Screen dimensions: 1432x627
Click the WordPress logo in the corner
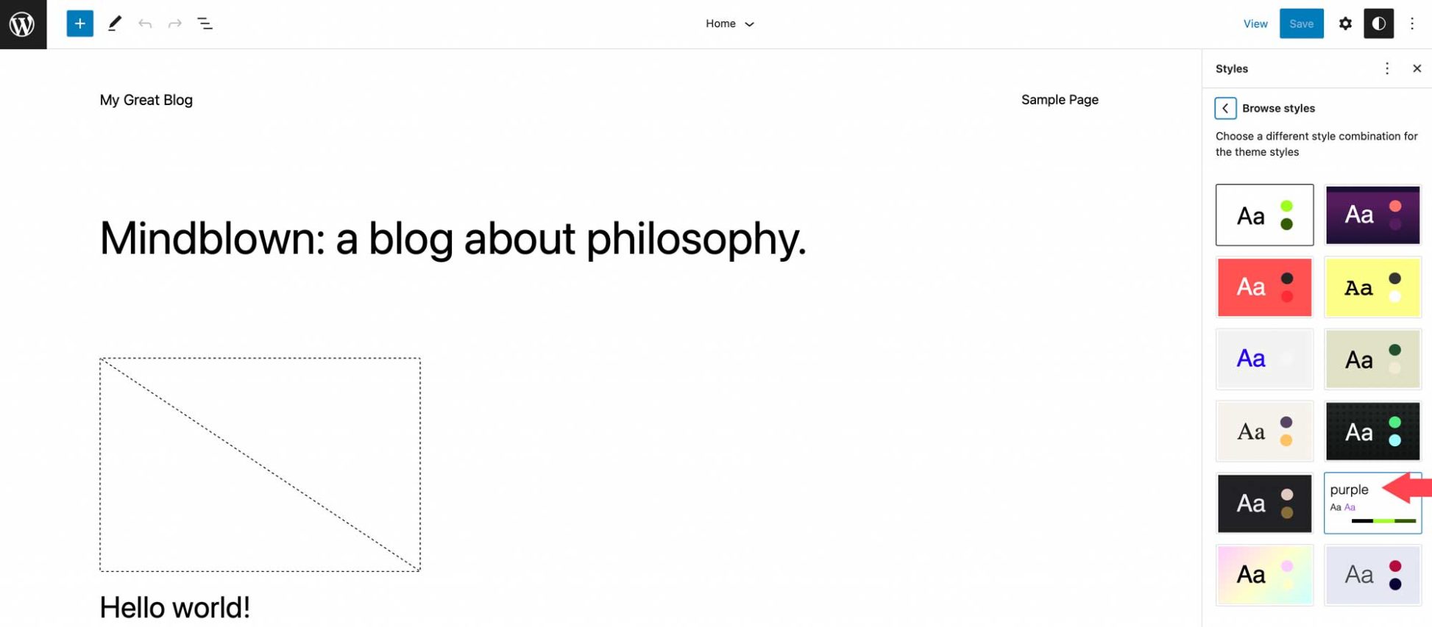[23, 23]
